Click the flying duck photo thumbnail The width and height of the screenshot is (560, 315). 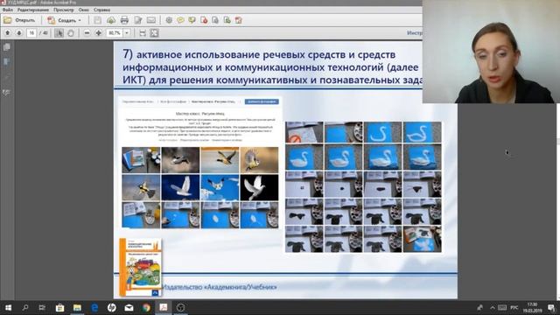tap(220, 160)
